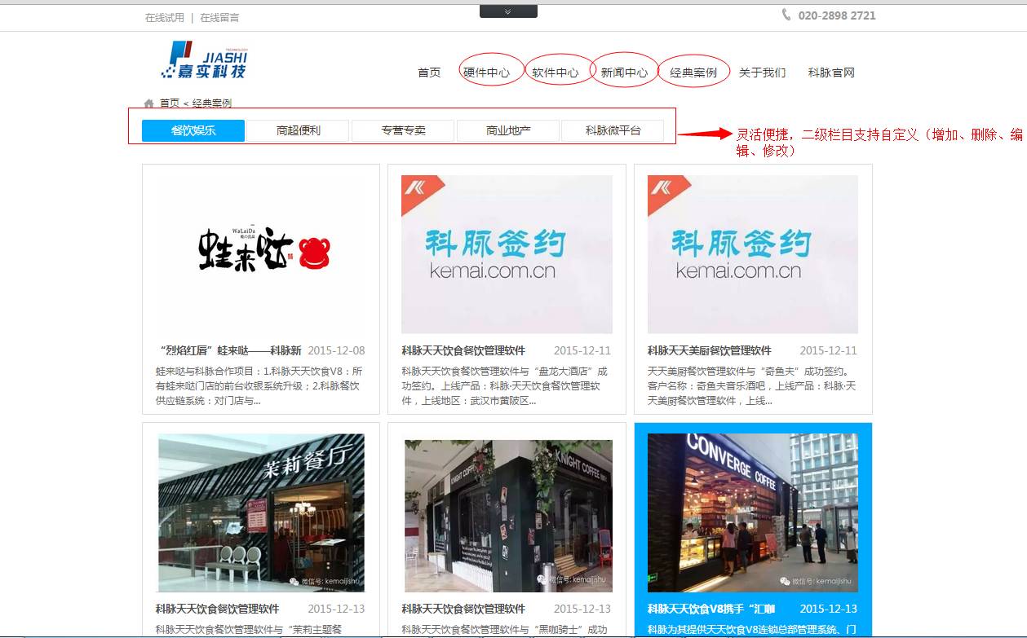Select the 商超便利 category tab
The height and width of the screenshot is (638, 1027).
298,130
